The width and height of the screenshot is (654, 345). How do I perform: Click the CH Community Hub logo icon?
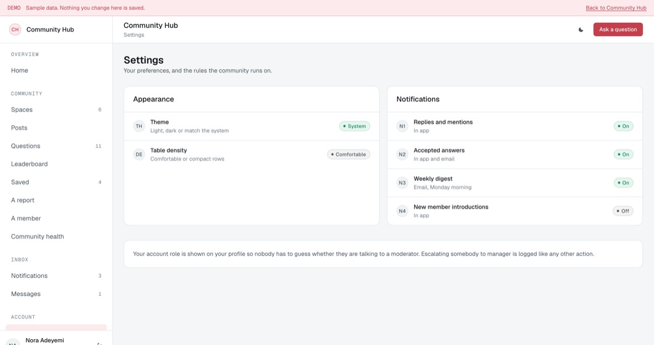15,30
